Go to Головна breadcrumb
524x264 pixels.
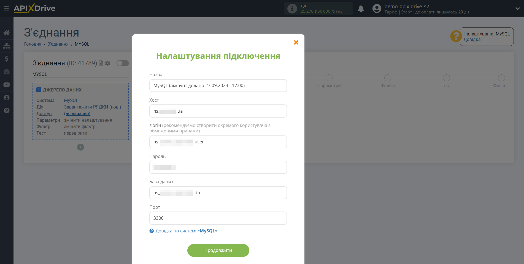tap(33, 44)
